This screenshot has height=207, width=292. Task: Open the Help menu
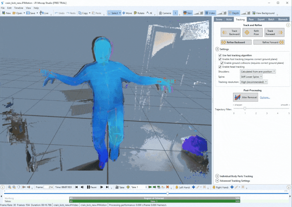click(36, 8)
